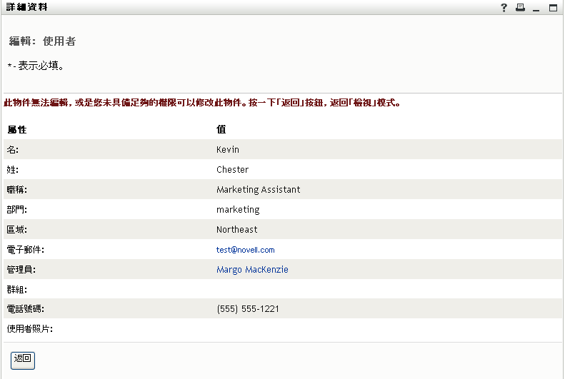
Task: Click the 職稱: attribute label
Action: 17,190
